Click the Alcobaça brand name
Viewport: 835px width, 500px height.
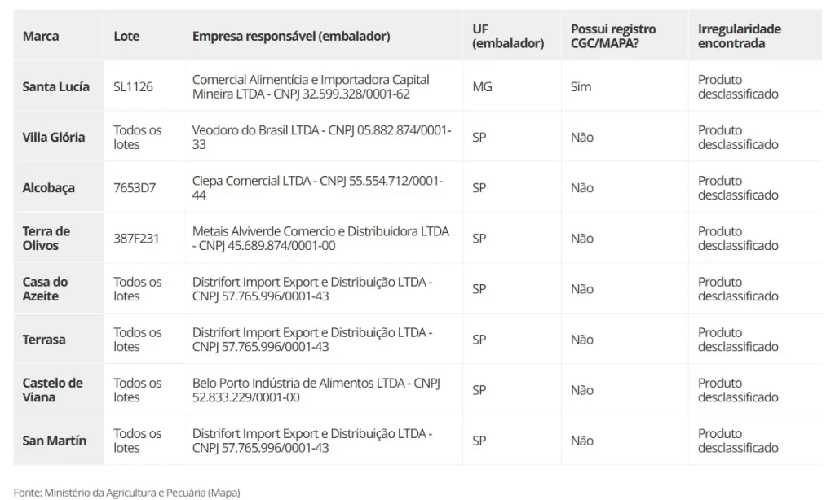click(49, 187)
